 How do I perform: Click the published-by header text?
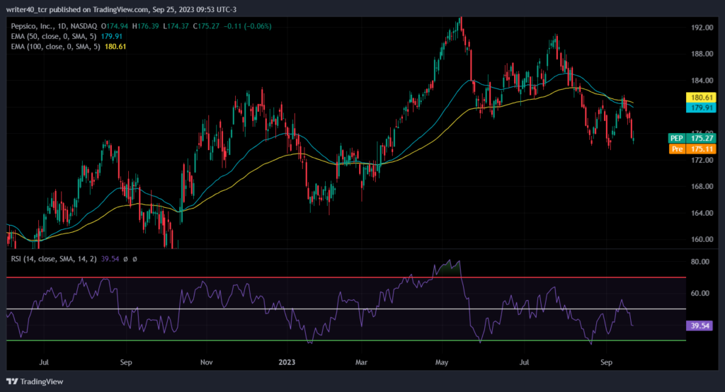(121, 9)
